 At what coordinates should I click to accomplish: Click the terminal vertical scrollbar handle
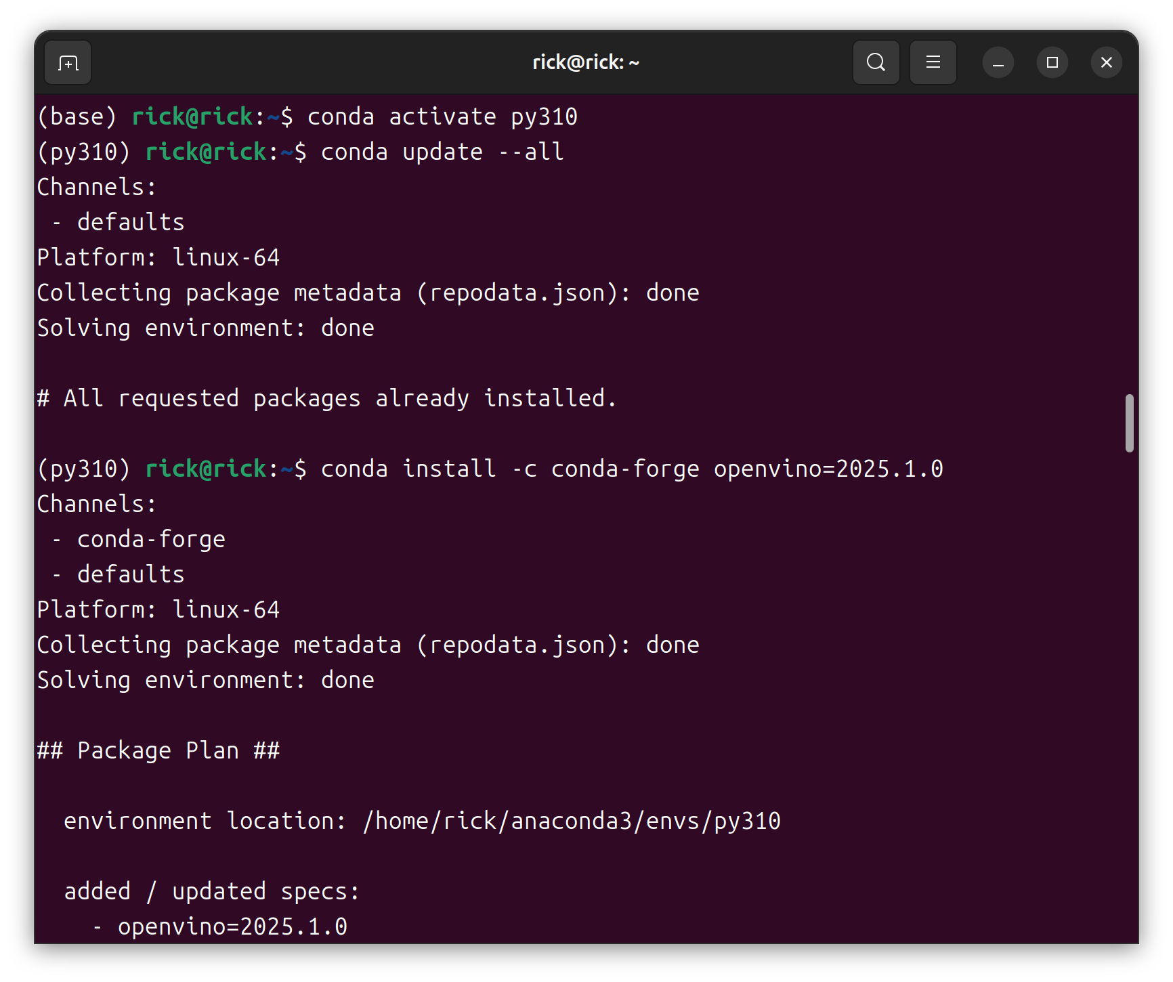pyautogui.click(x=1129, y=423)
